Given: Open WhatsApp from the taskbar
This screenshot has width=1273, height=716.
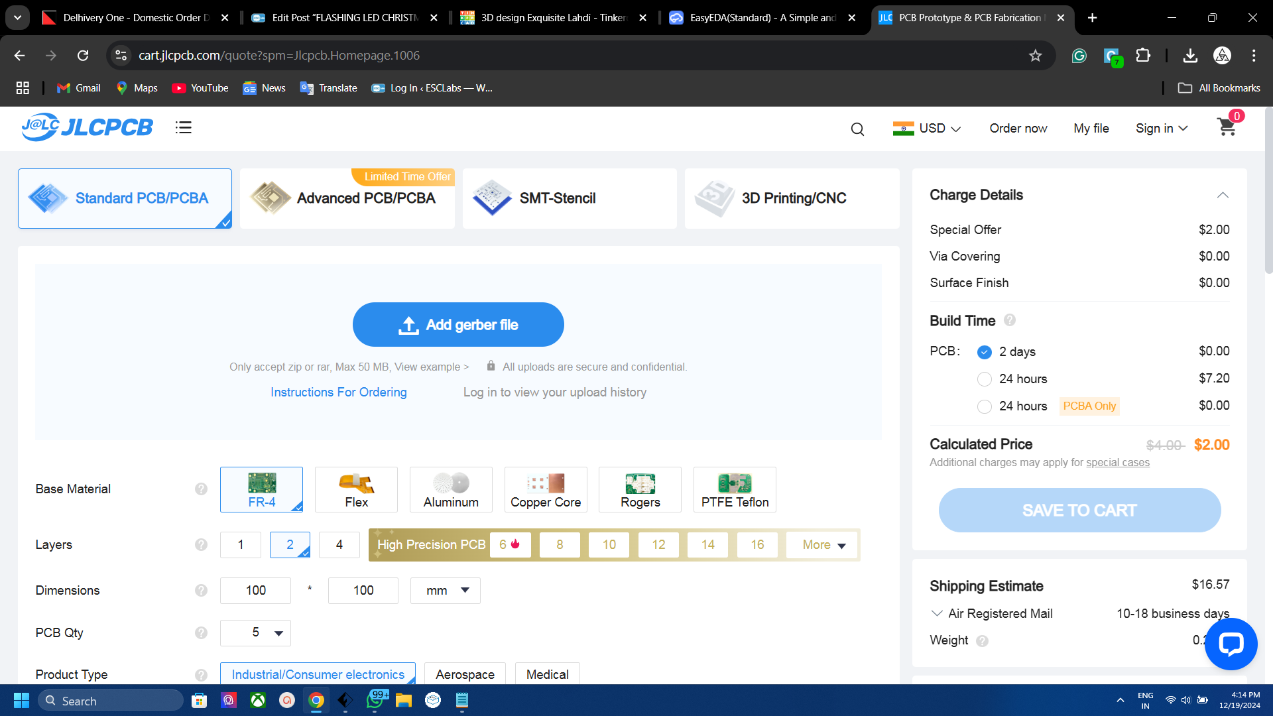Looking at the screenshot, I should pos(375,701).
